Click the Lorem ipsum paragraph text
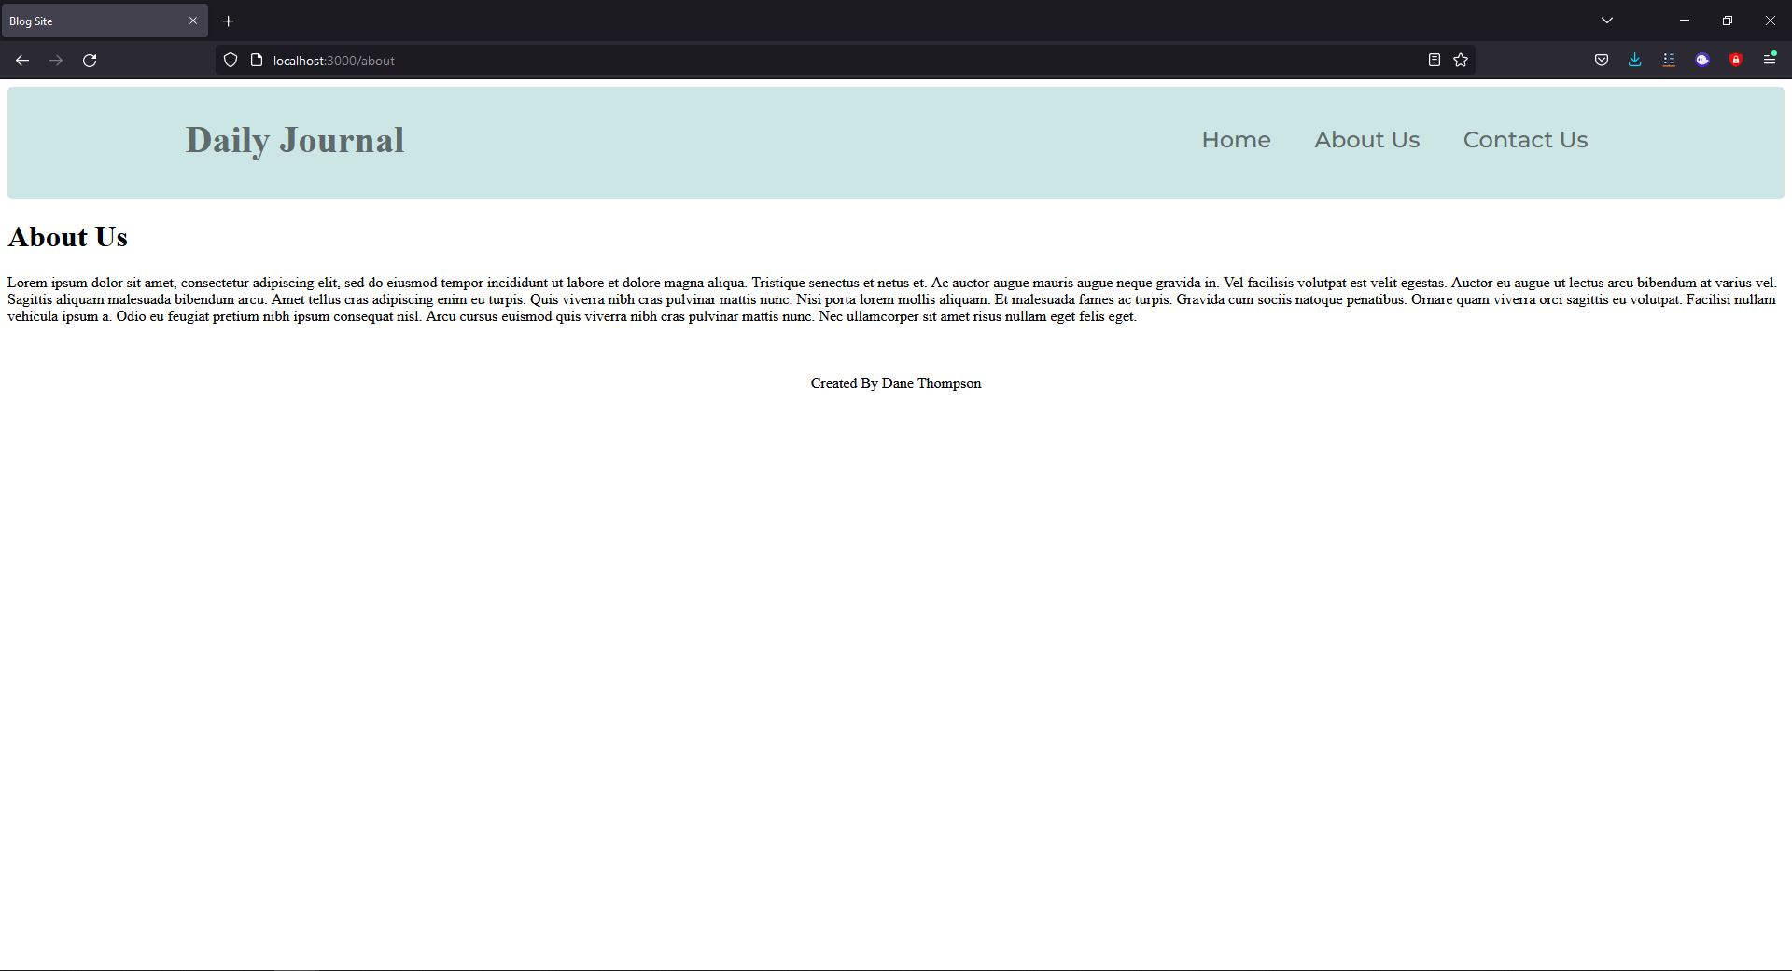The image size is (1792, 971). [891, 299]
